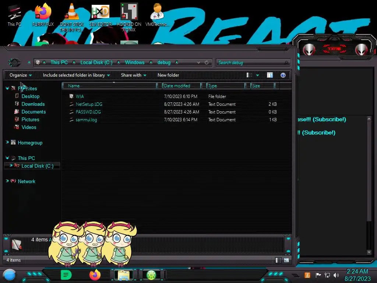Screen dimensions: 377x283
Task: Select the sammui.log file name
Action: [x=86, y=120]
